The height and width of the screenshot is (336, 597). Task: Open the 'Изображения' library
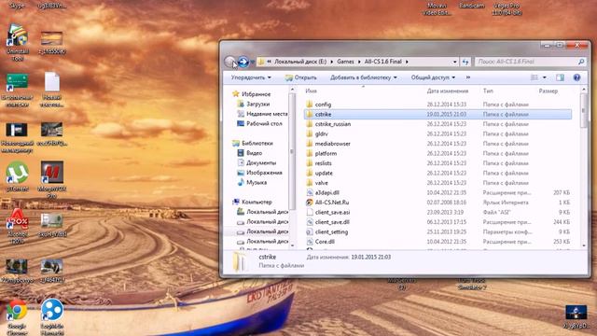[x=264, y=173]
